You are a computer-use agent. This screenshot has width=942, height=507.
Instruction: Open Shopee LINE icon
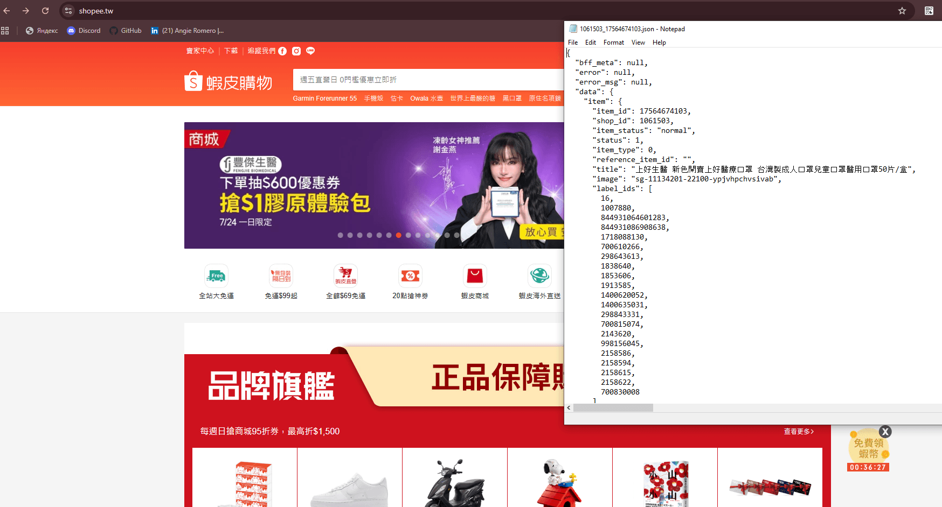310,51
